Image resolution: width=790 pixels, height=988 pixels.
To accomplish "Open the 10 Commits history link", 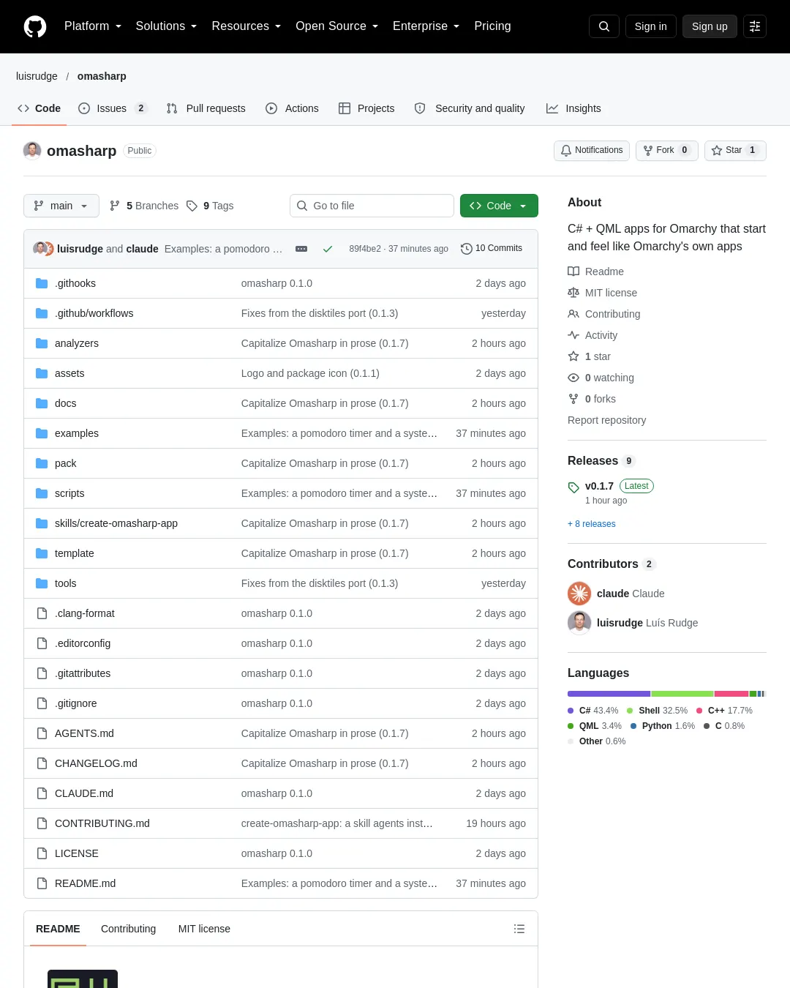I will point(492,249).
